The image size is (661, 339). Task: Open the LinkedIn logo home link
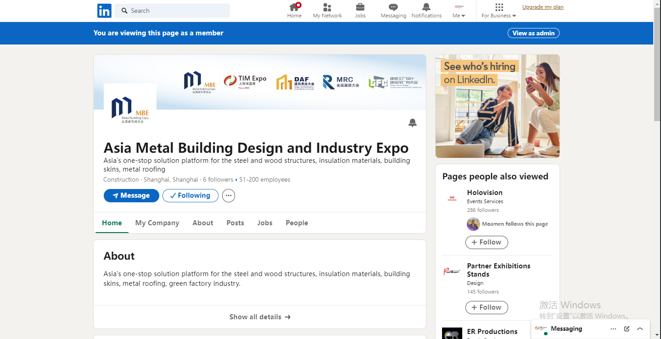click(x=104, y=11)
